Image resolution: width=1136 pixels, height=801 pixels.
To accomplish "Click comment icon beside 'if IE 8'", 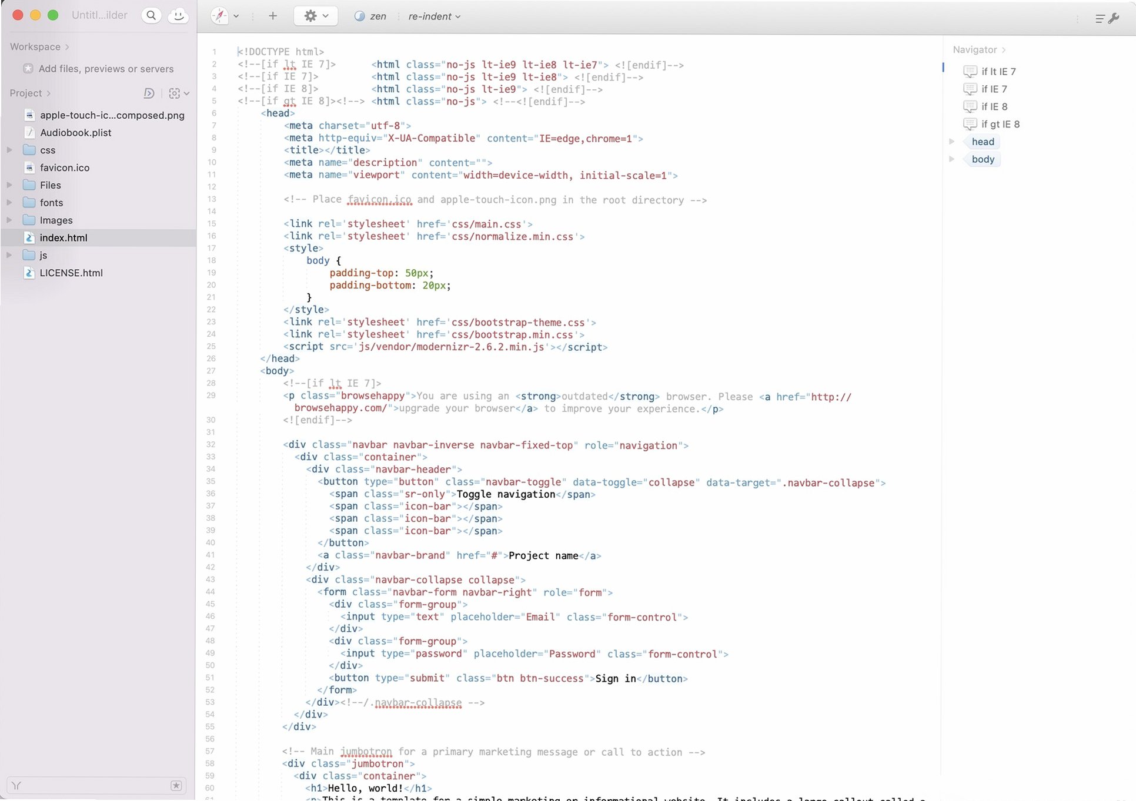I will tap(970, 107).
